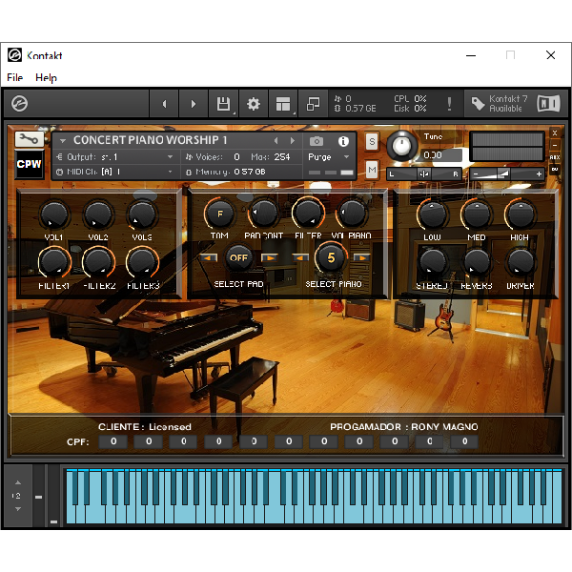Select previous piano with left arrow
Screen dimensions: 572x572
coord(300,257)
